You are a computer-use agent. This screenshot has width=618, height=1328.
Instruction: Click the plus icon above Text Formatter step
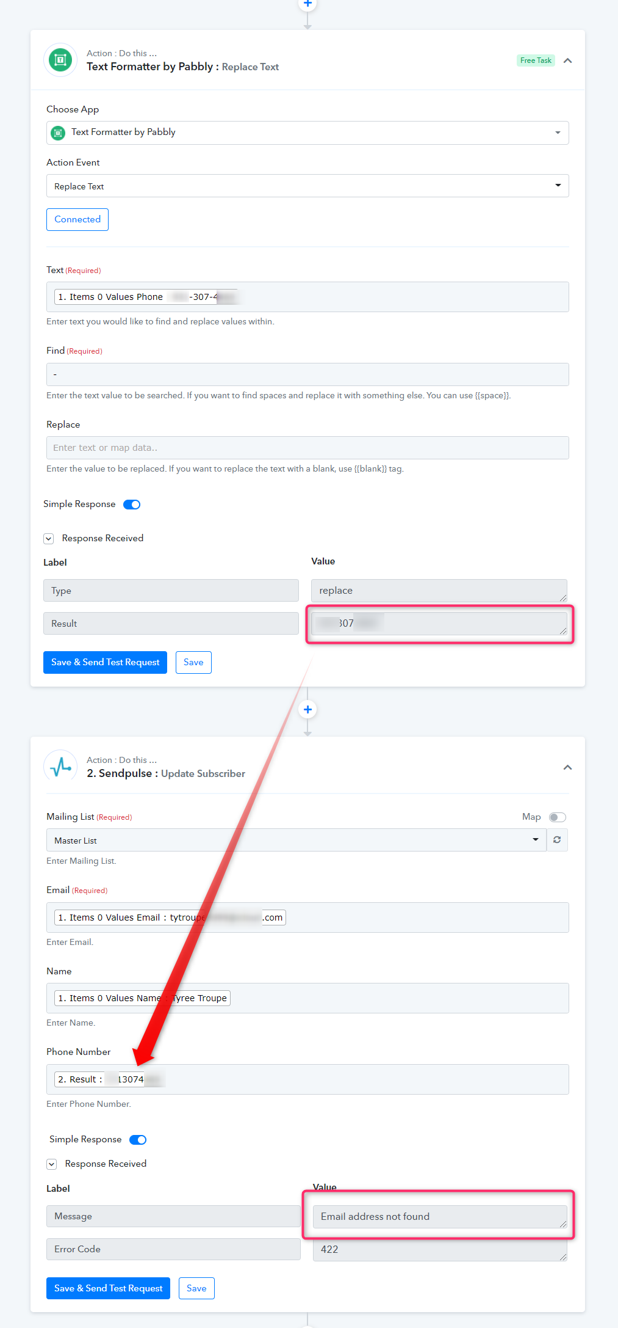pos(307,4)
